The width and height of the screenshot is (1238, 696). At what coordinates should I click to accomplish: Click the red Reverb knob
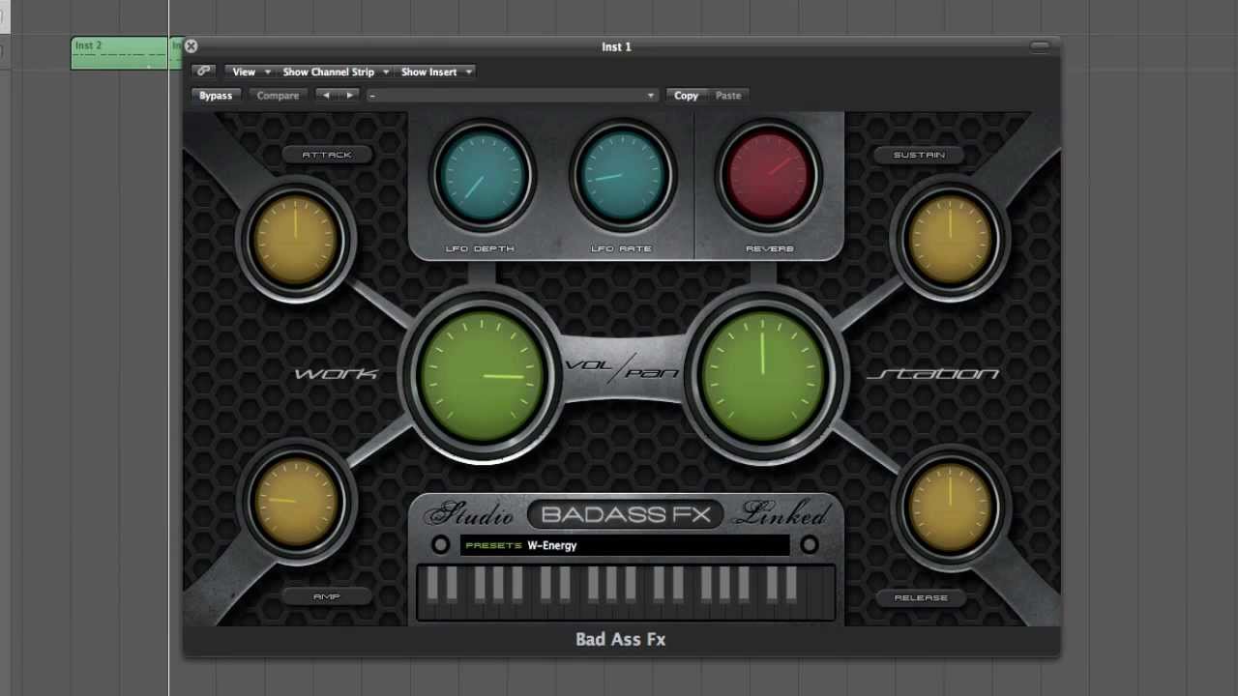click(769, 175)
